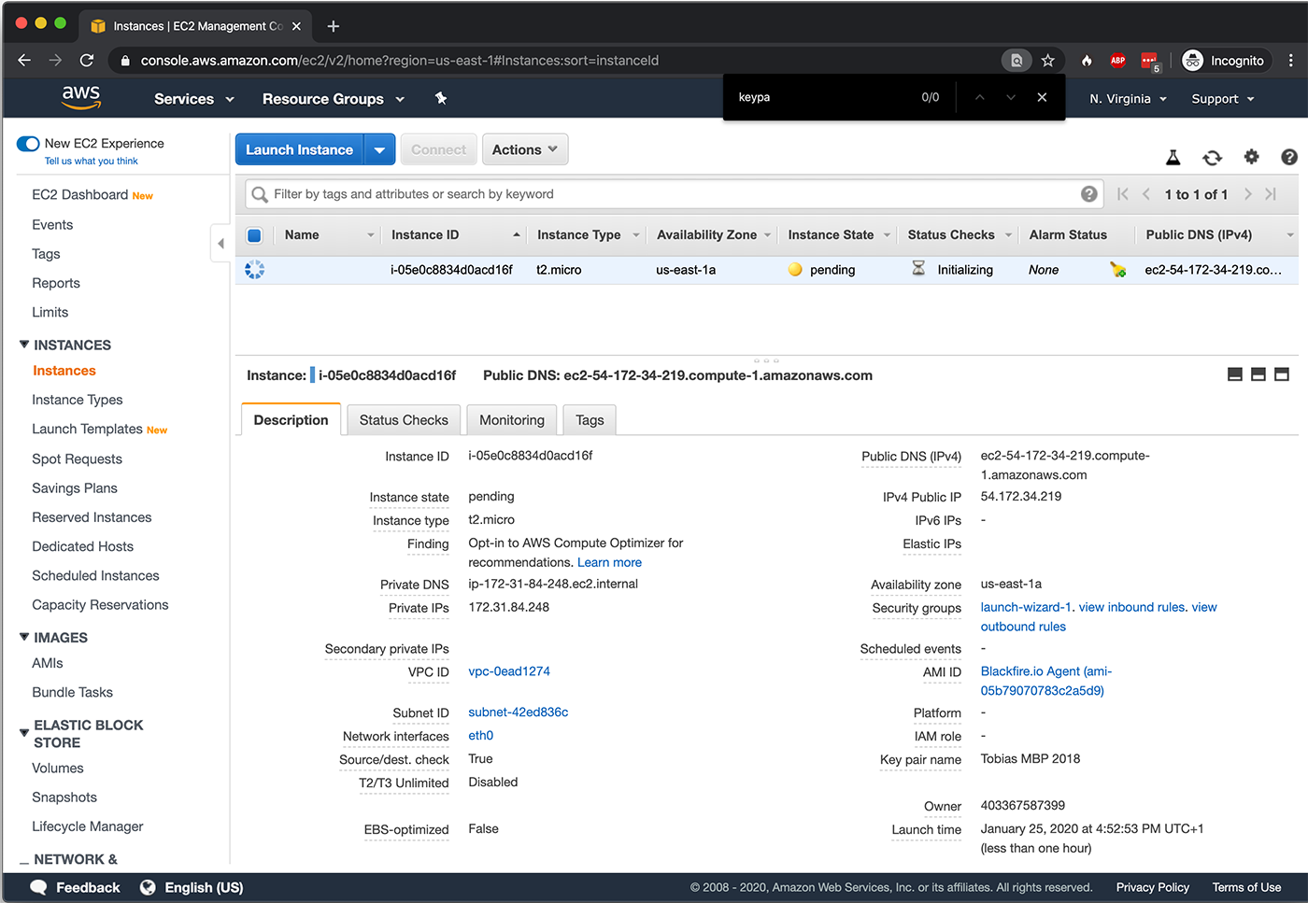Check the select-all instances checkbox
Screen dimensions: 1308x903
254,235
